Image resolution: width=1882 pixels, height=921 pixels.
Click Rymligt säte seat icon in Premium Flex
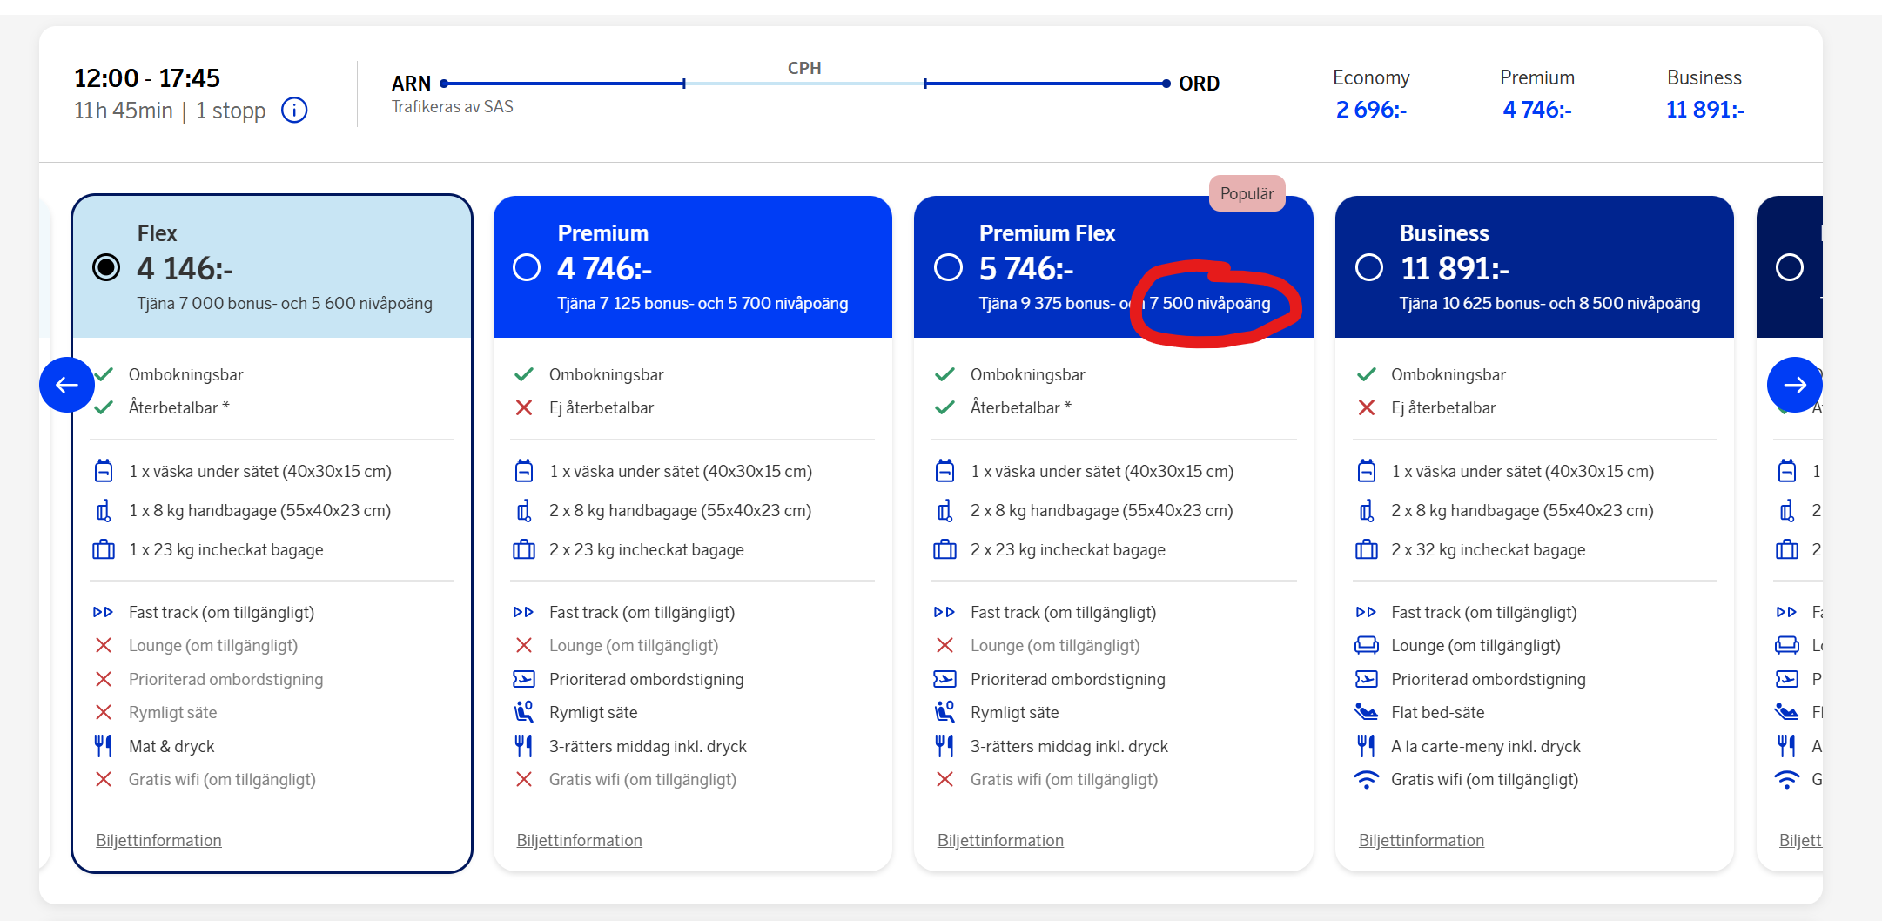945,712
